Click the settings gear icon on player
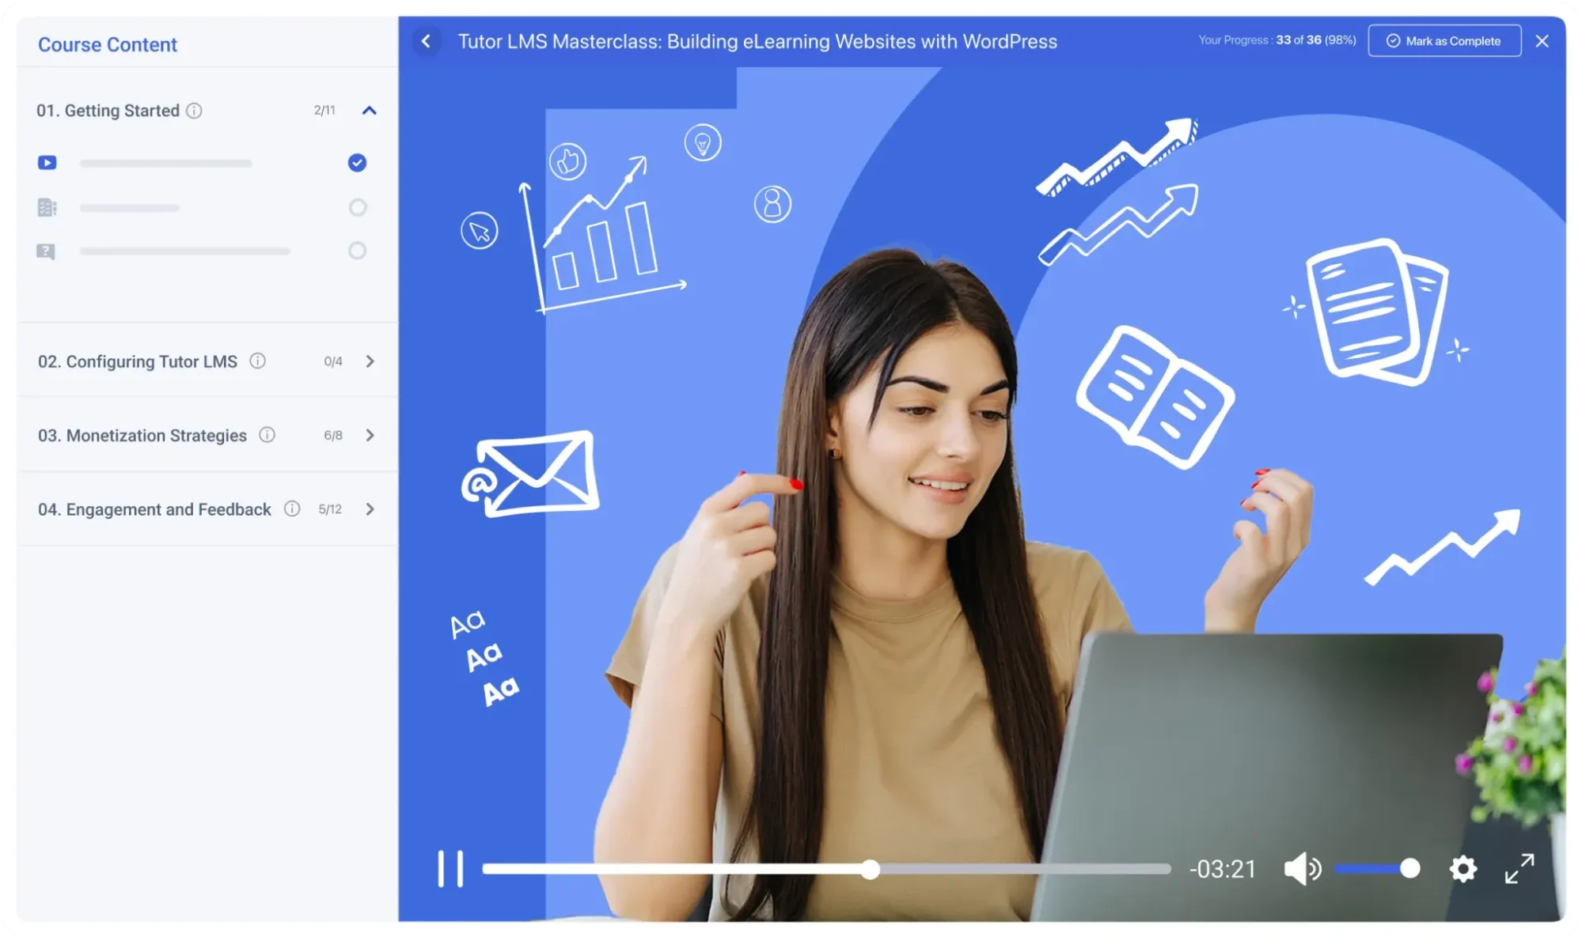Viewport: 1582px width, 937px height. point(1463,869)
